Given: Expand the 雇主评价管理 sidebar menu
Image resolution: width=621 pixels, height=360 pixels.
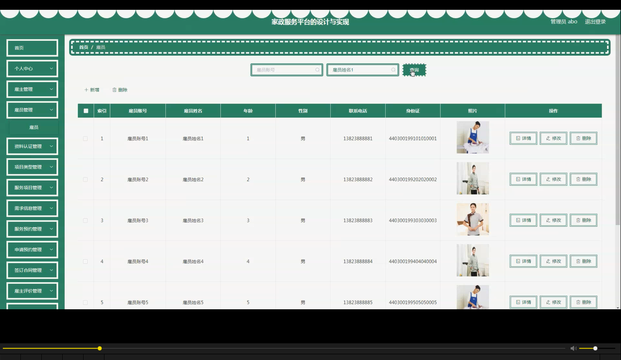Looking at the screenshot, I should pos(32,291).
